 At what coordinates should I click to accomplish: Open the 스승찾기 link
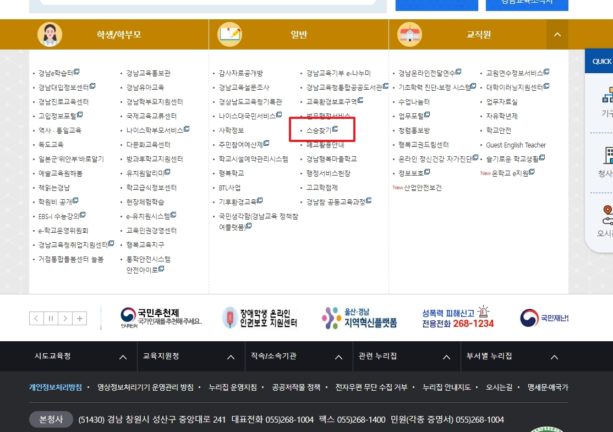322,130
